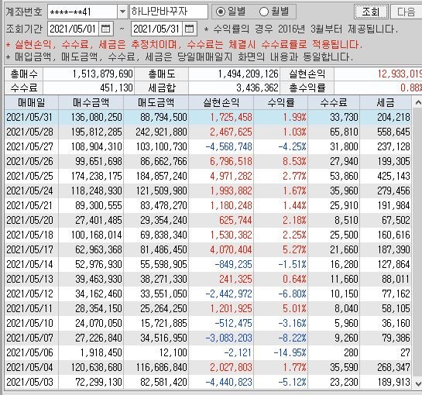Sort by 실현손익 column header
The height and width of the screenshot is (395, 422).
(221, 102)
